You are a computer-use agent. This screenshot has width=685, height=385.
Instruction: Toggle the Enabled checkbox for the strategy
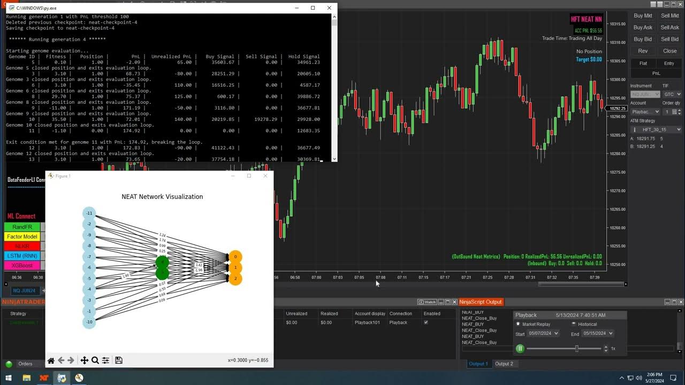(x=426, y=322)
